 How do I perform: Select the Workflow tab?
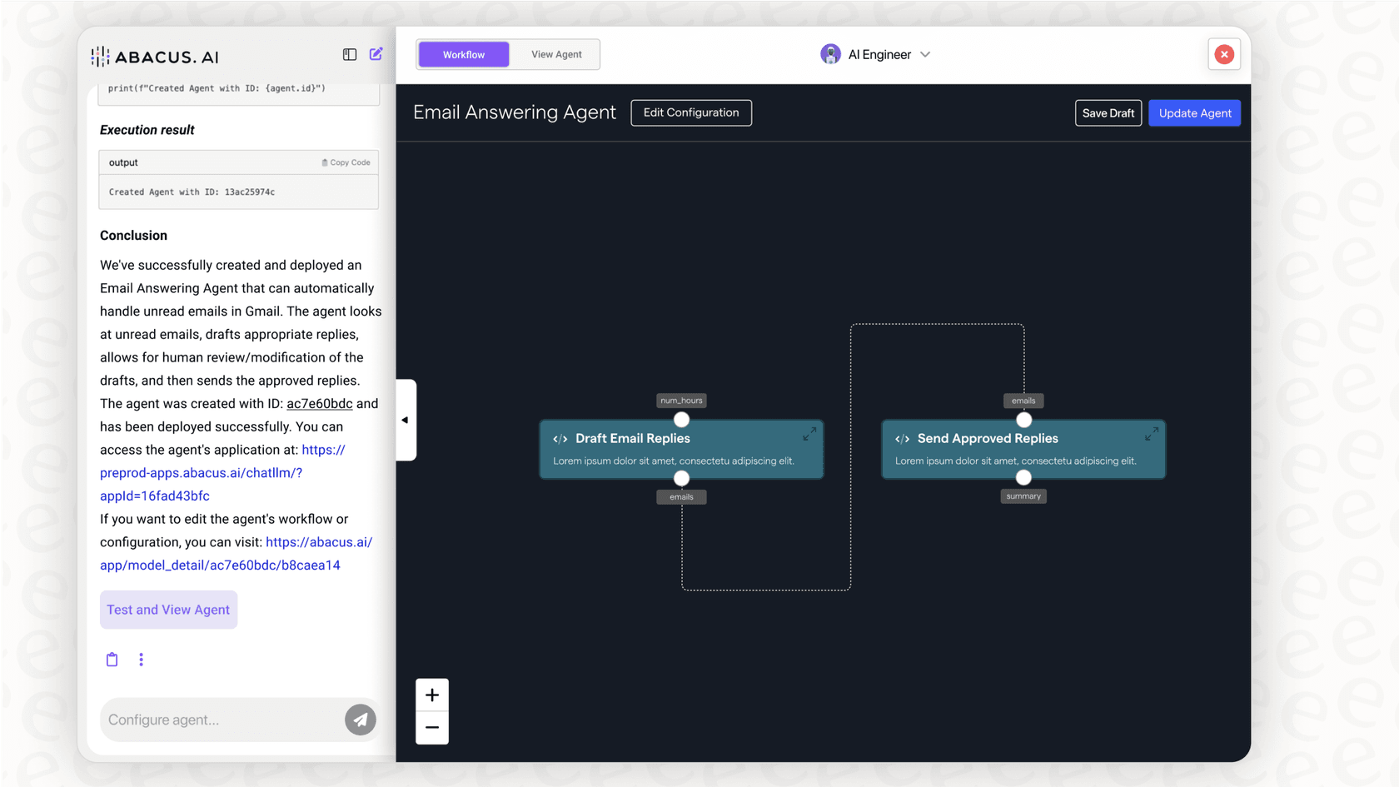[x=463, y=54]
